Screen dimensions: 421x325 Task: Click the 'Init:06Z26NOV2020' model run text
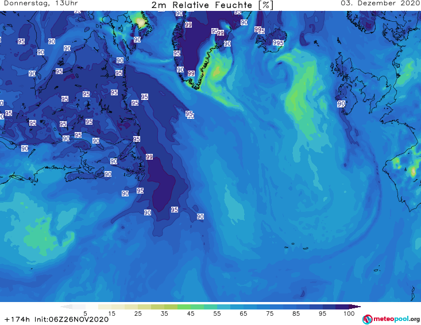pyautogui.click(x=71, y=319)
